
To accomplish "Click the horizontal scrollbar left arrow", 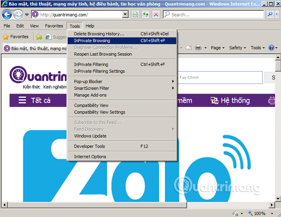I will pyautogui.click(x=4, y=204).
